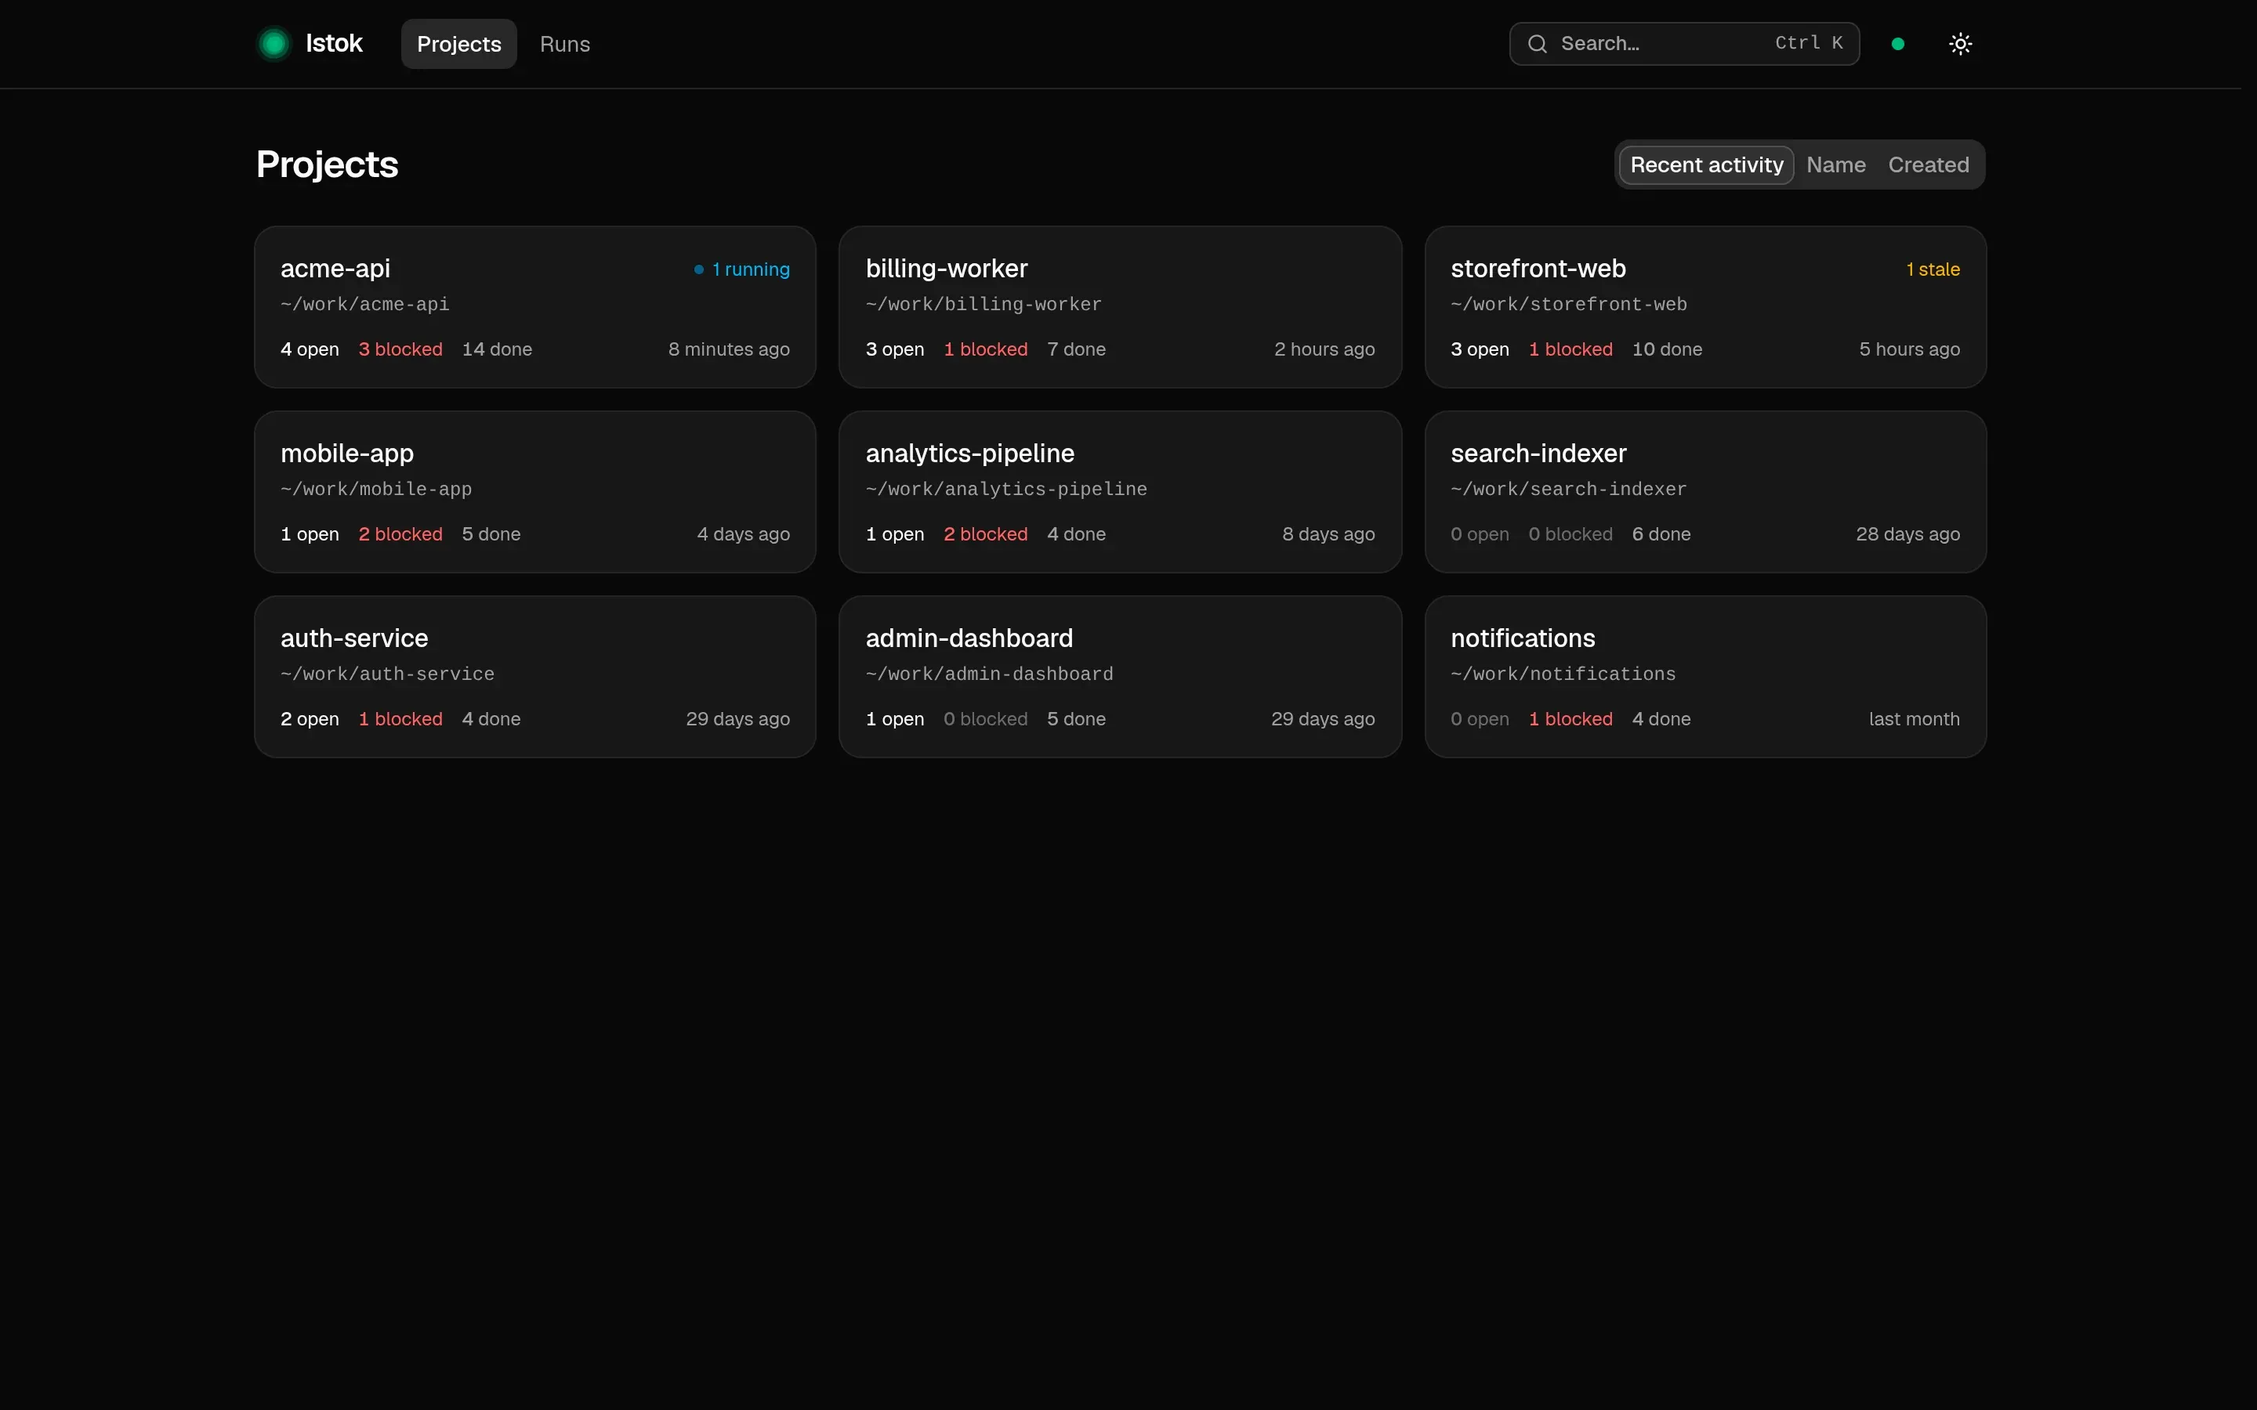This screenshot has width=2257, height=1410.
Task: Click "2 blocked" on analytics-pipeline card
Action: click(985, 534)
